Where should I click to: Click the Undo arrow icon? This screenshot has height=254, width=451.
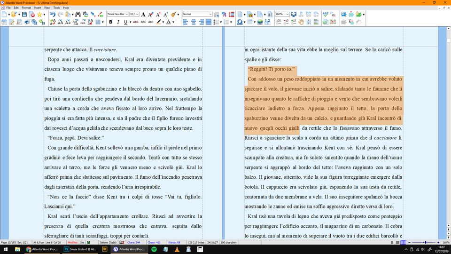(x=53, y=15)
